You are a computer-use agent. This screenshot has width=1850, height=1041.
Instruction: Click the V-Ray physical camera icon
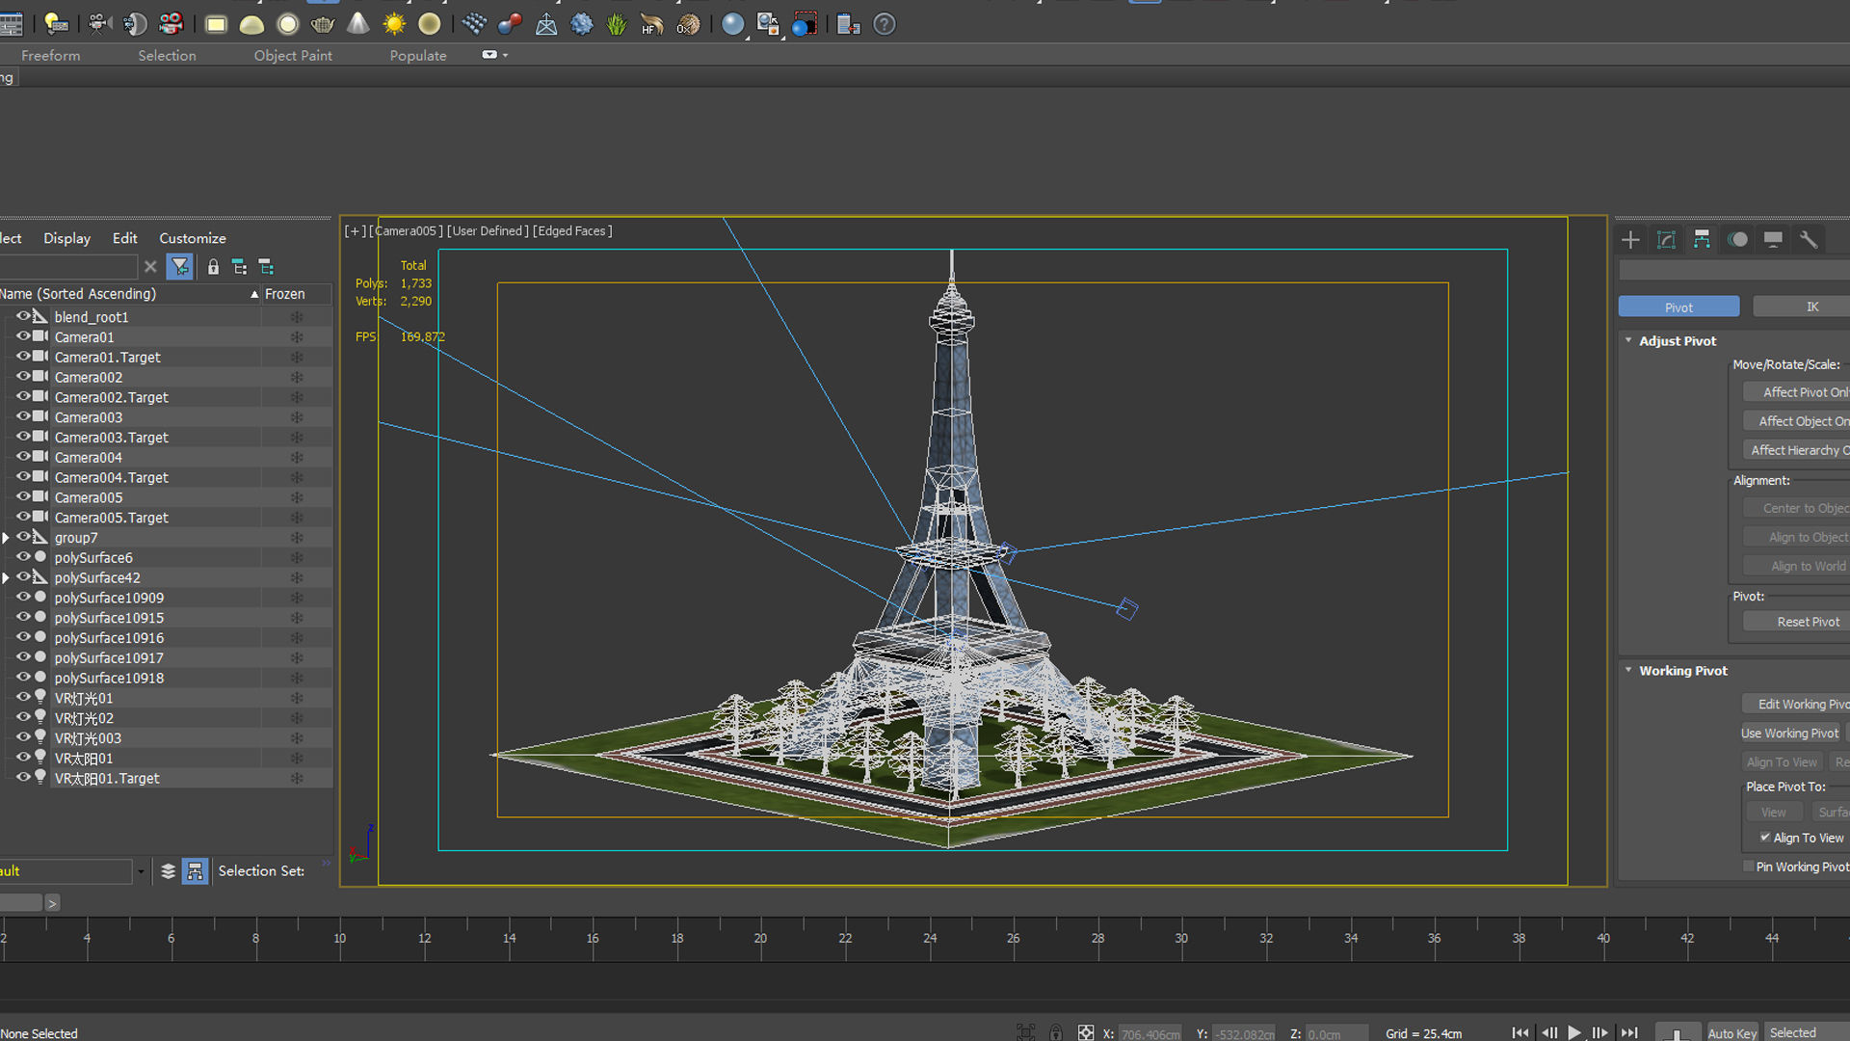click(99, 24)
